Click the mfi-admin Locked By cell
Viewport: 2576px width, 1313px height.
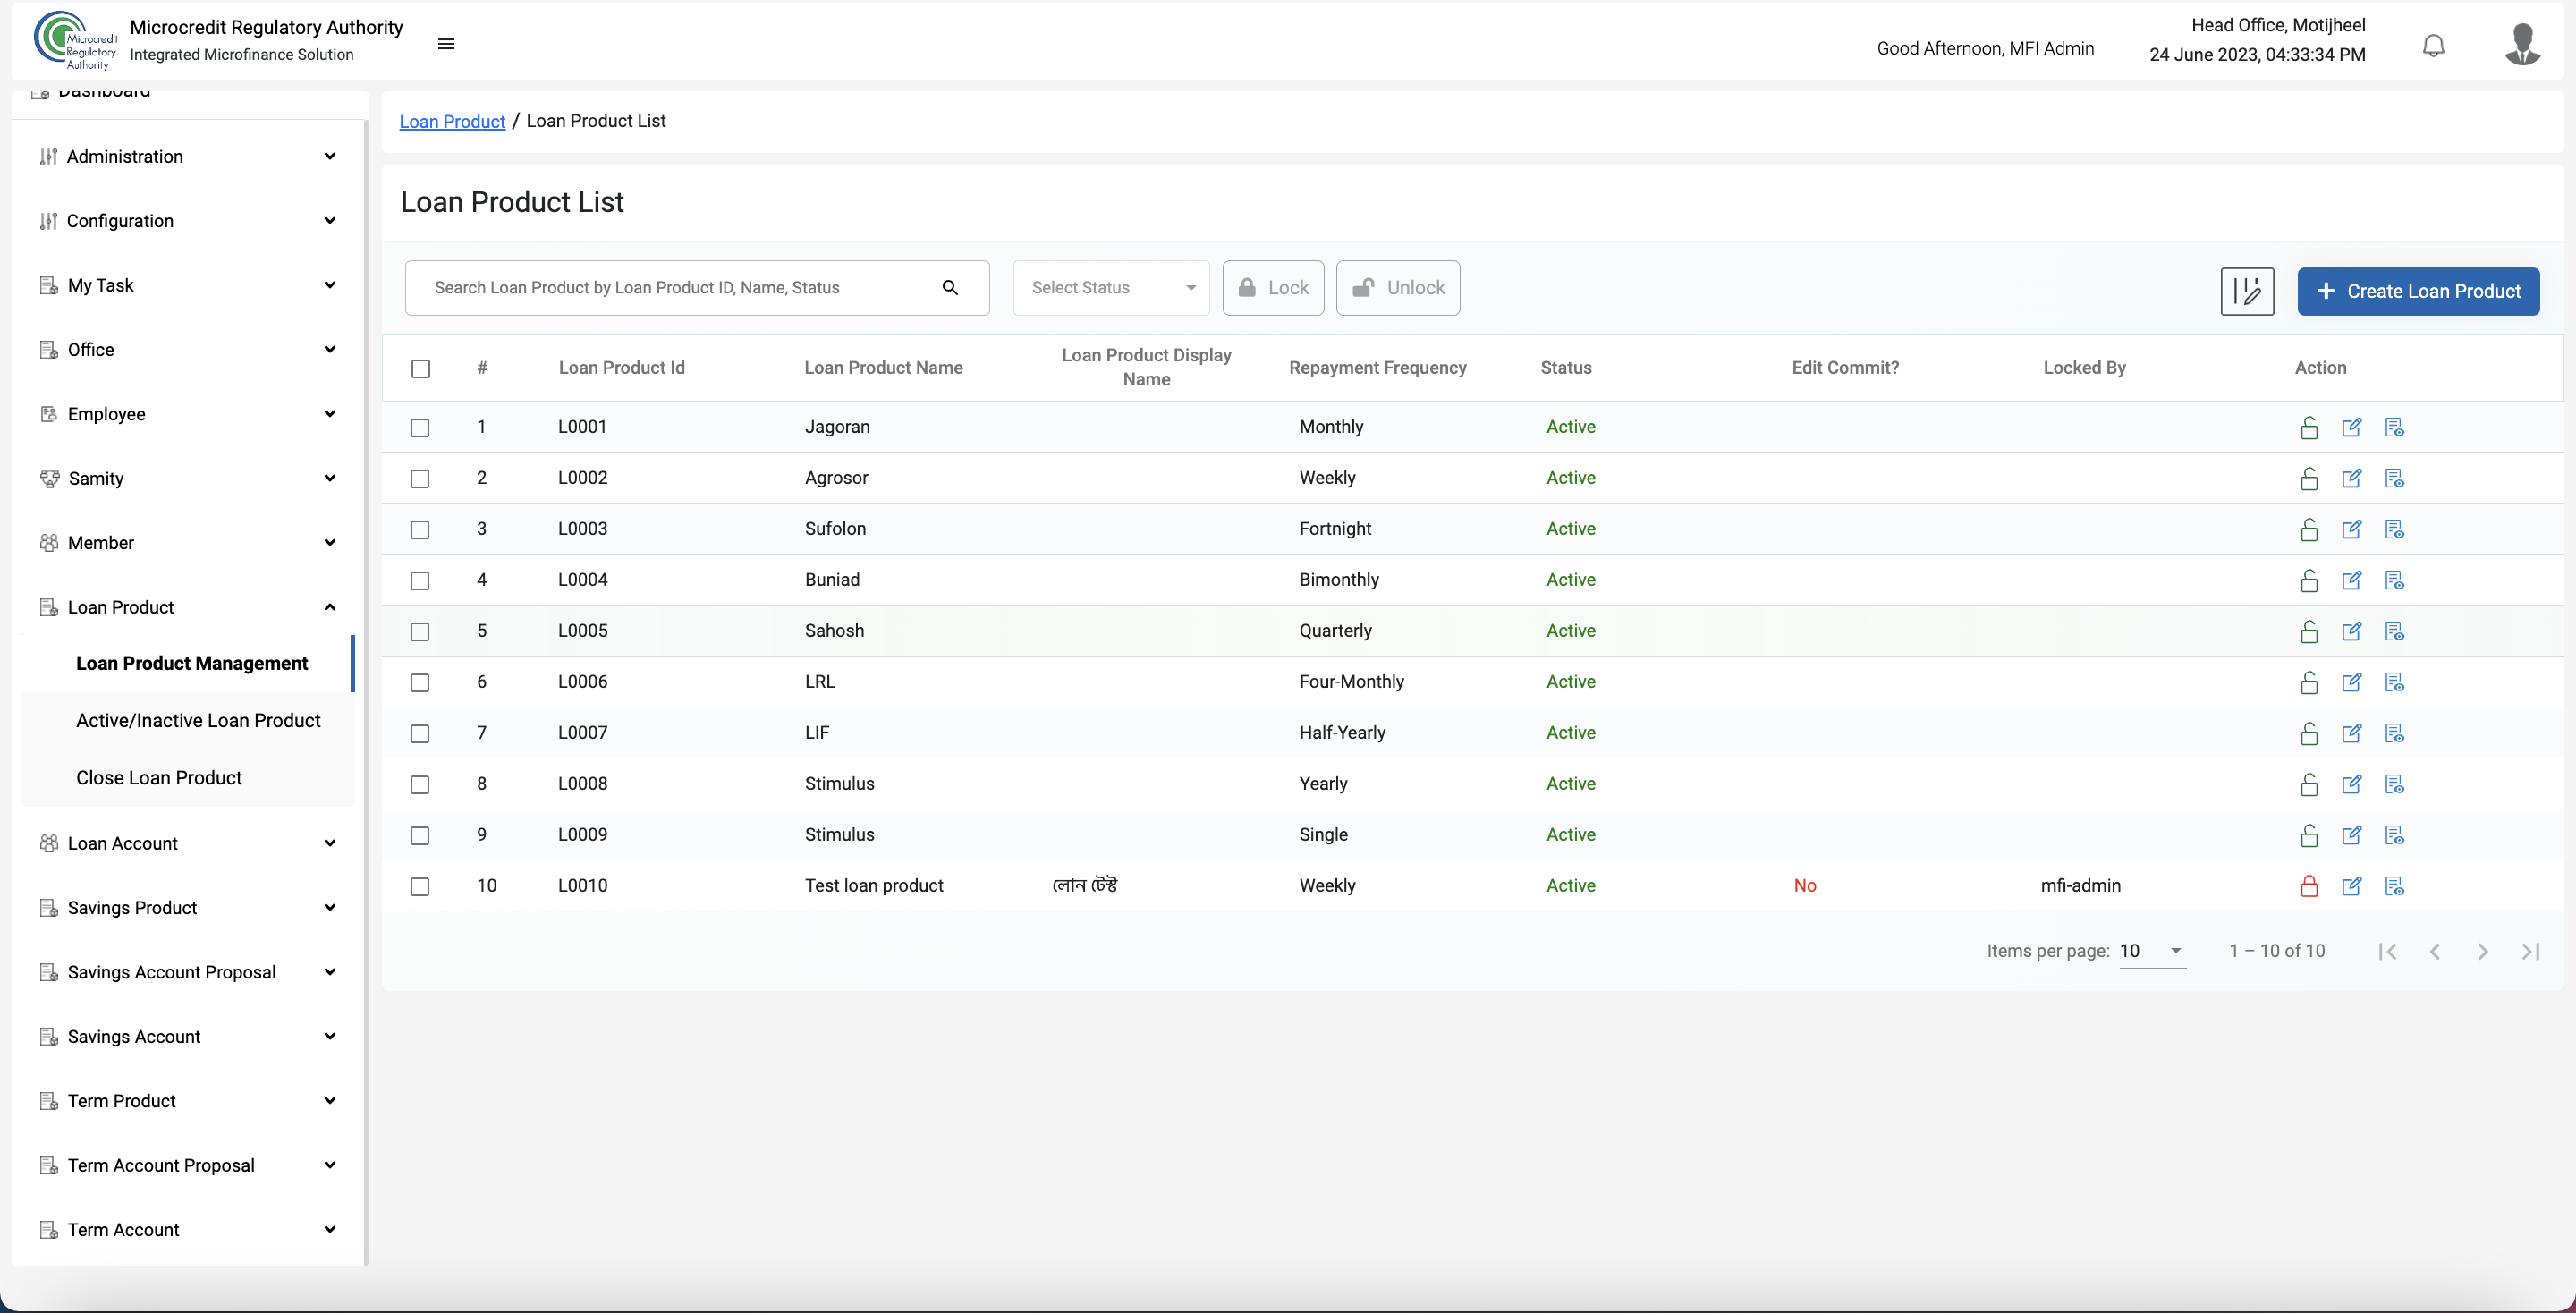(2080, 886)
